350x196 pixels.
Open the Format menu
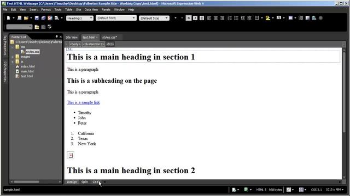tap(46, 10)
